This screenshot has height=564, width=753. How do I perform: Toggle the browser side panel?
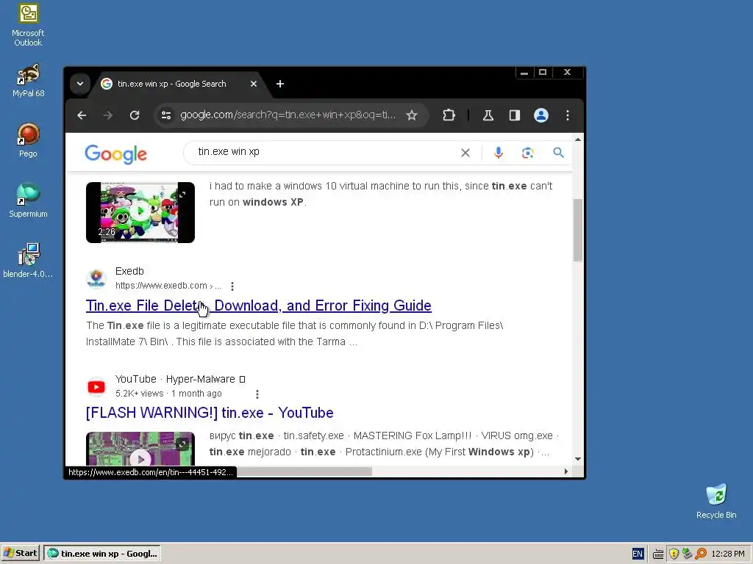tap(514, 115)
